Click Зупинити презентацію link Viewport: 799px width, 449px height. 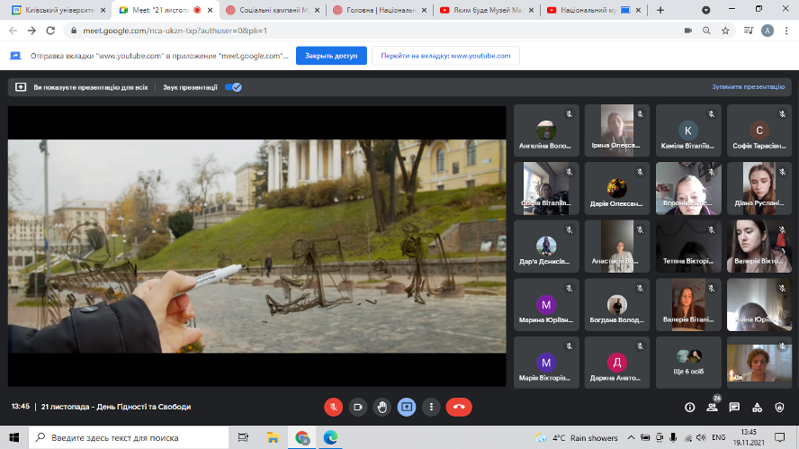coord(748,87)
